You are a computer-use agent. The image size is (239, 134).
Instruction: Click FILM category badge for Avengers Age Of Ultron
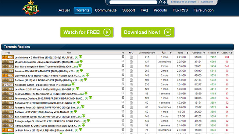(x=8, y=121)
